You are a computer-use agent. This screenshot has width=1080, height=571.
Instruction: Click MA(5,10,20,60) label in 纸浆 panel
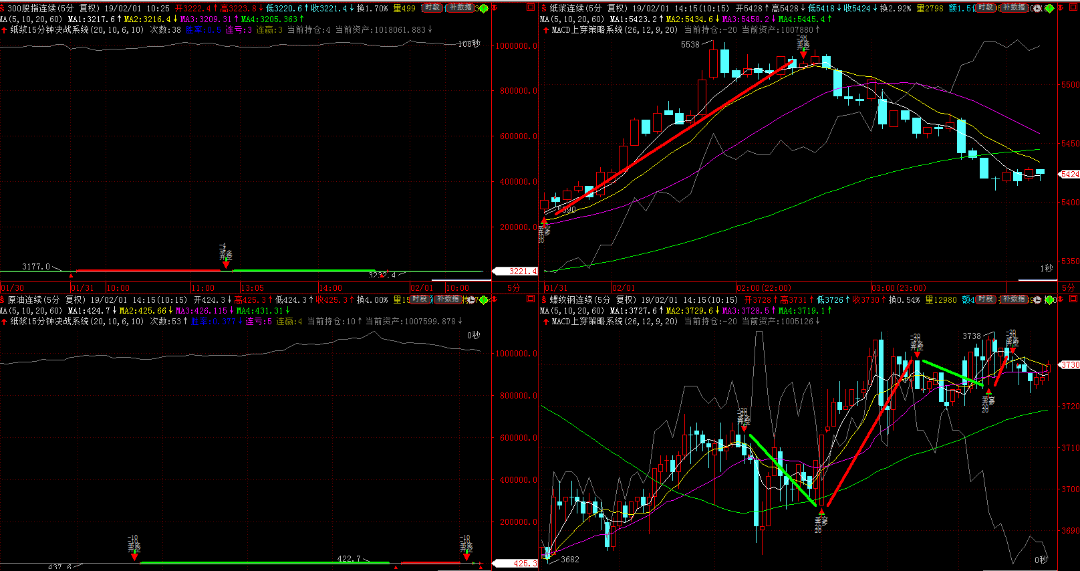coord(572,19)
